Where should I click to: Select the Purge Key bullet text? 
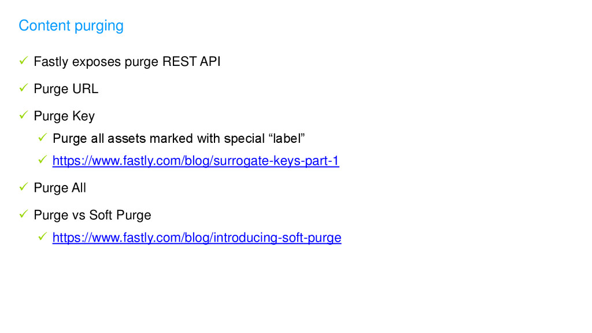tap(64, 116)
